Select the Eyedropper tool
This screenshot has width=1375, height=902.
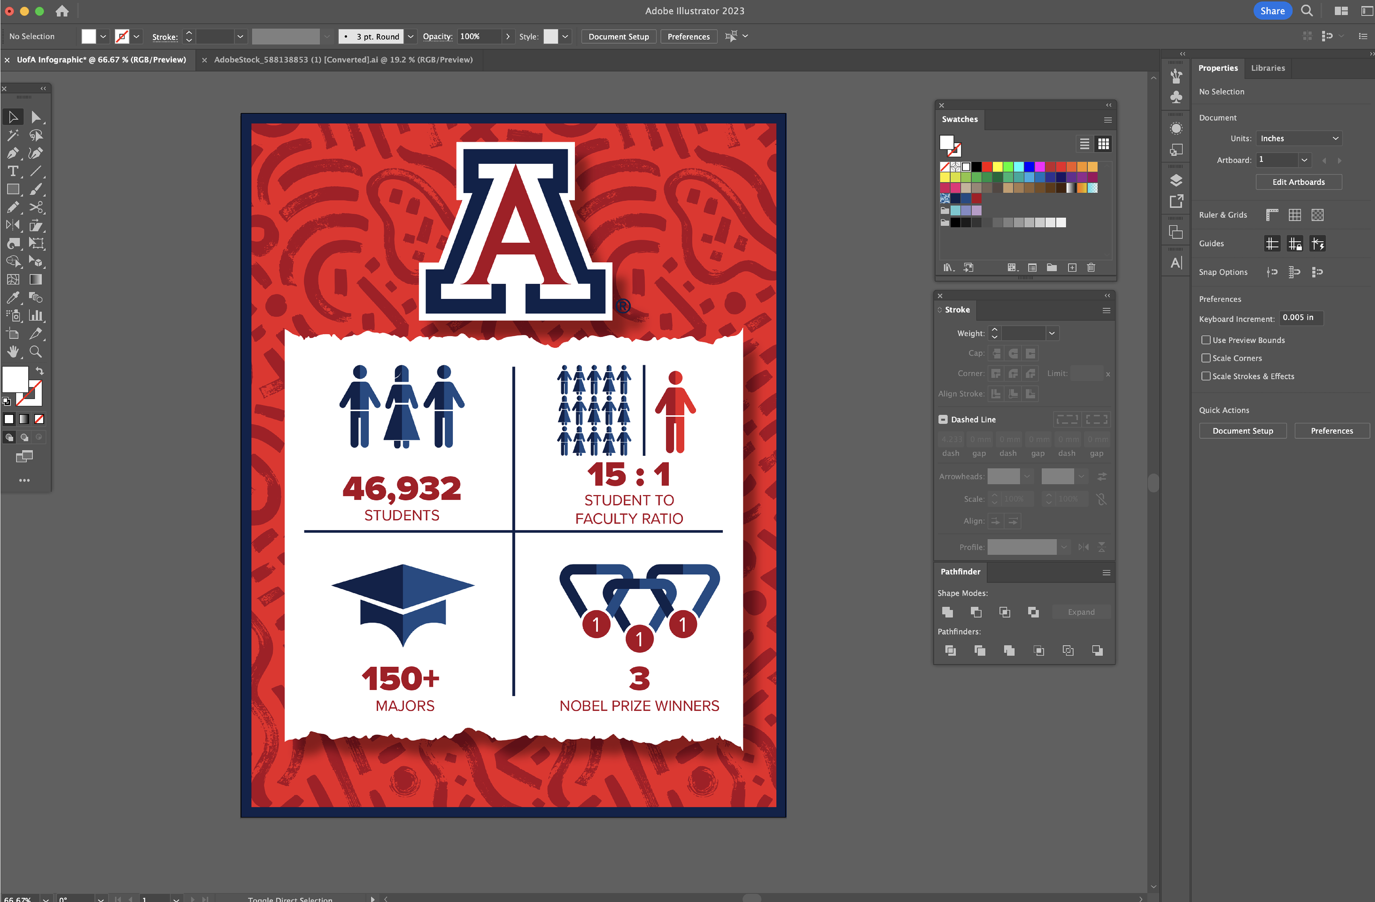tap(13, 298)
